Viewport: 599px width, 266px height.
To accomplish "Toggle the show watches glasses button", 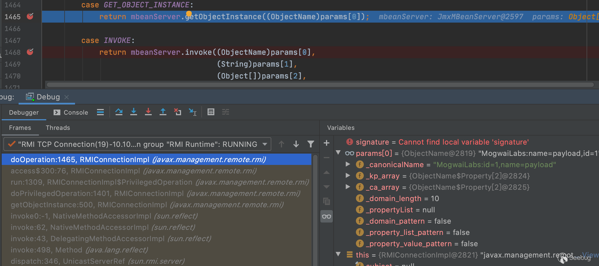I will (x=326, y=217).
